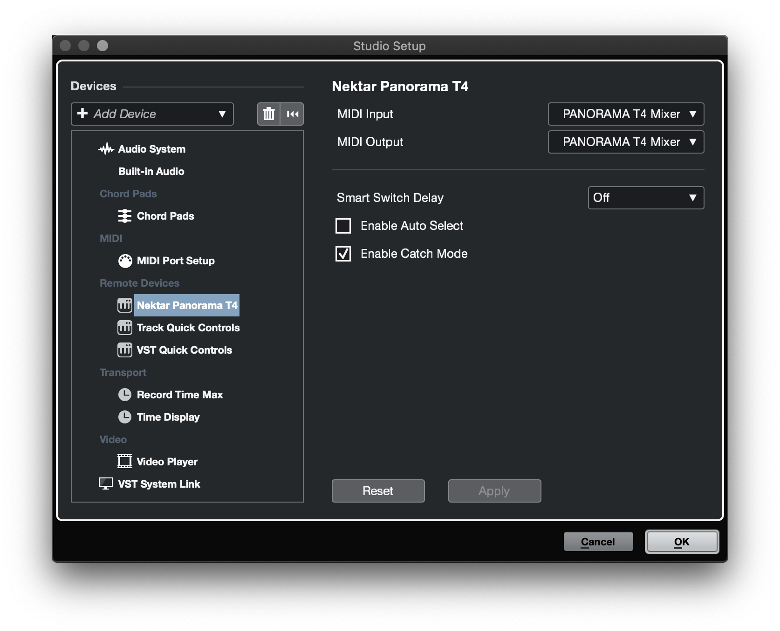Select VST Quick Controls in device list
Screen dimensions: 780x631
(184, 350)
